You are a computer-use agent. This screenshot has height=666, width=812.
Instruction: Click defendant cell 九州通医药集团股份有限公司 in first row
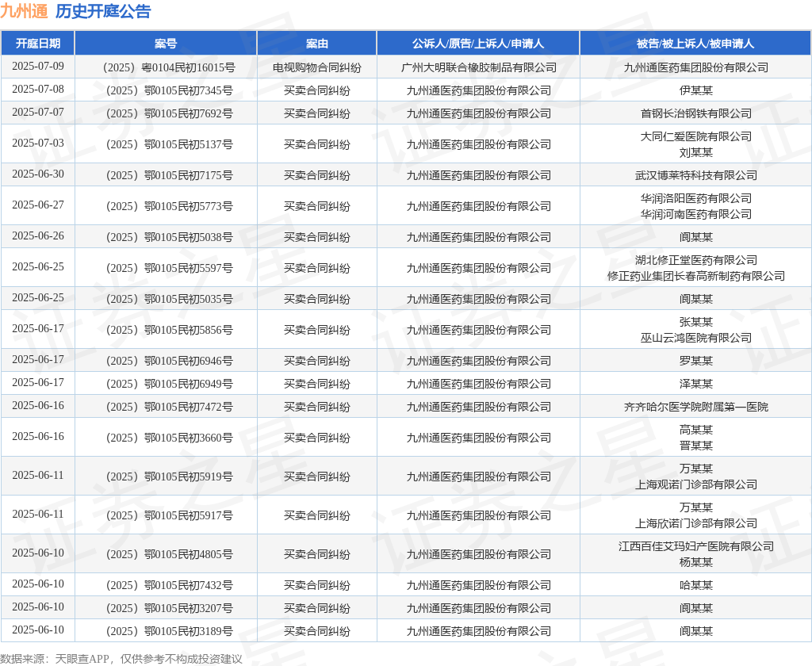[x=696, y=67]
